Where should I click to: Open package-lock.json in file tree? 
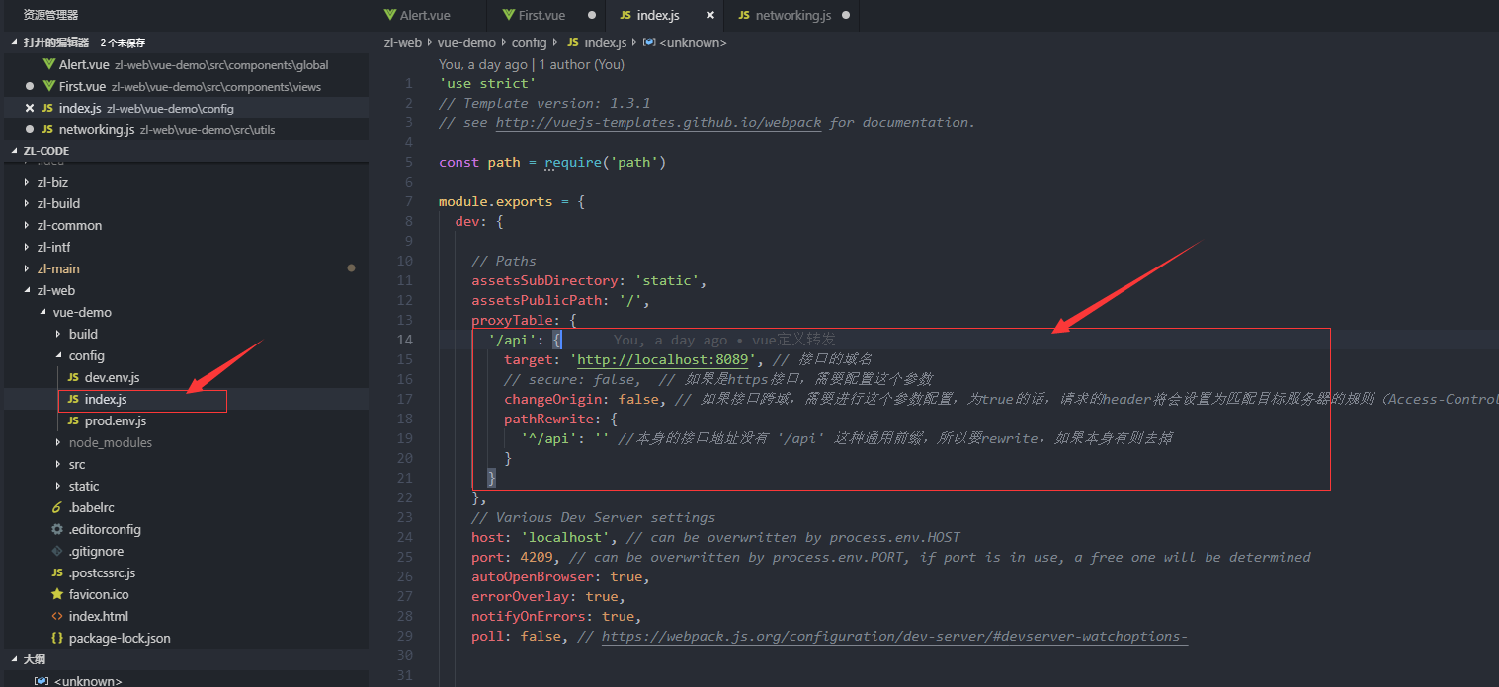tap(120, 638)
